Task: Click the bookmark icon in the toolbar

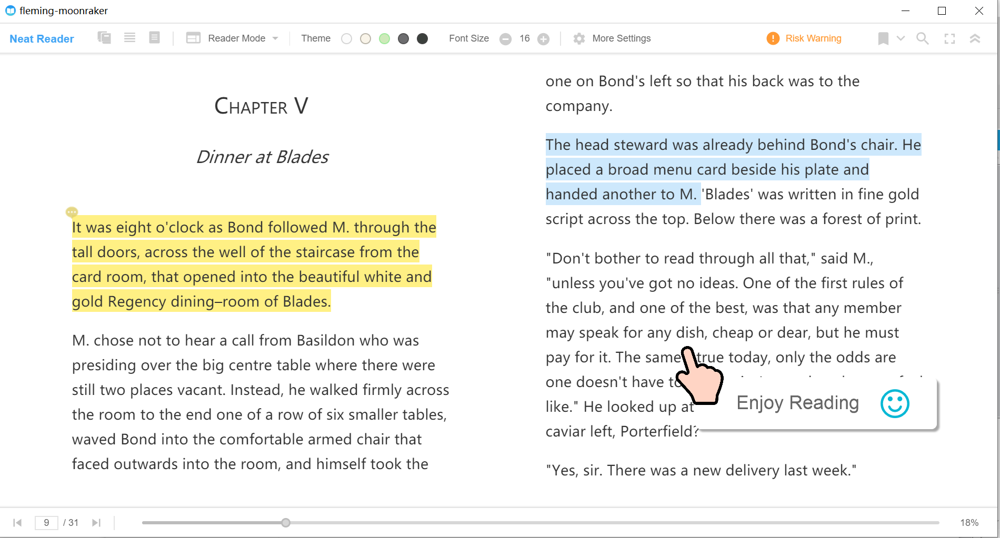Action: tap(883, 38)
